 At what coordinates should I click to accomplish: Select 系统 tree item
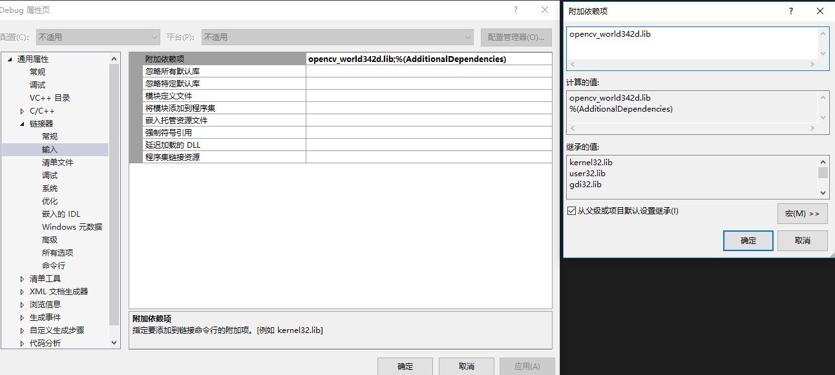click(x=50, y=188)
